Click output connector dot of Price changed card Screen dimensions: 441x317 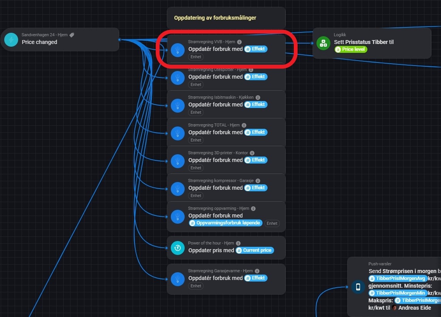[120, 40]
